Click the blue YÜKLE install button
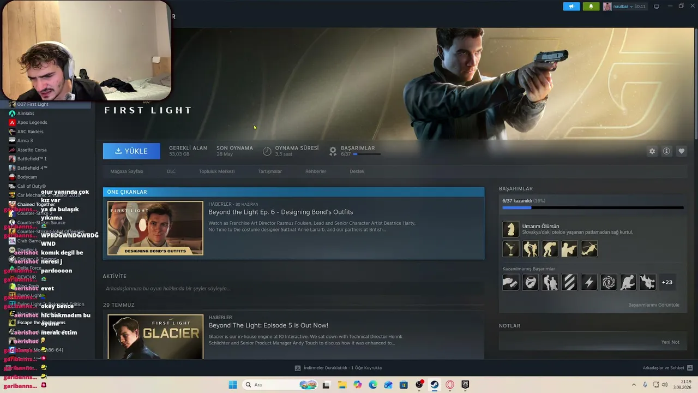The width and height of the screenshot is (698, 393). click(131, 151)
